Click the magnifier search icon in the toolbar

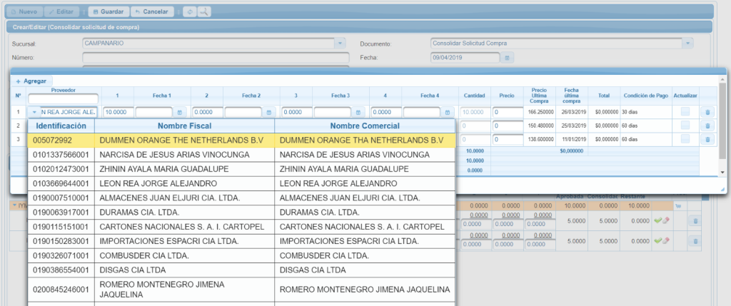[x=203, y=11]
